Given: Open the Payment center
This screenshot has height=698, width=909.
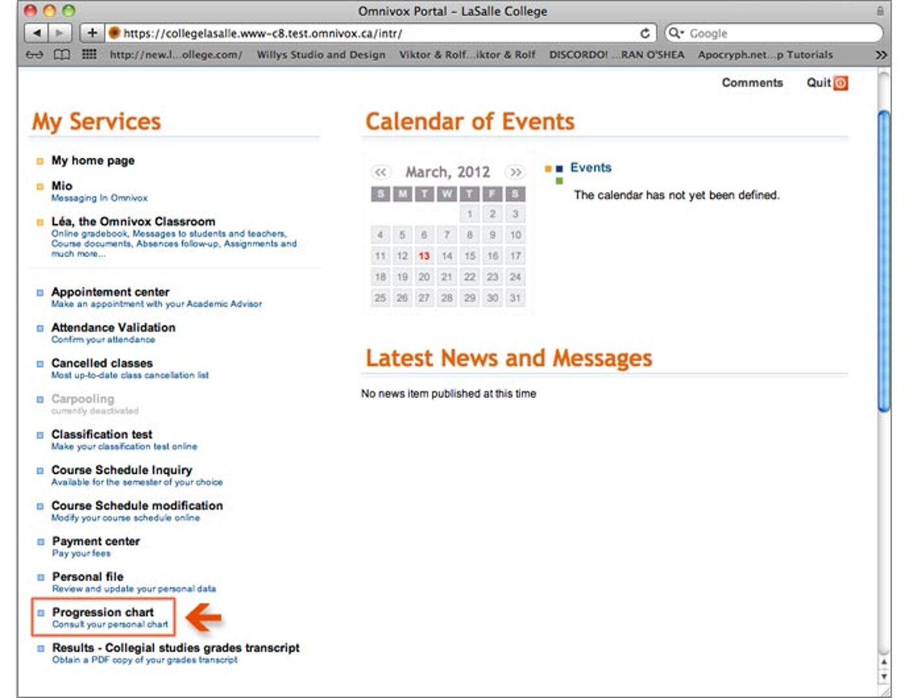Looking at the screenshot, I should click(96, 541).
